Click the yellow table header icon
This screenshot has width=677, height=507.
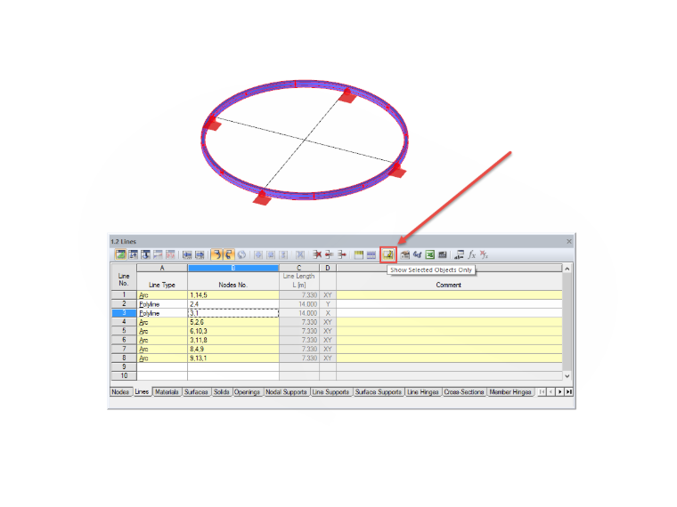click(x=358, y=254)
